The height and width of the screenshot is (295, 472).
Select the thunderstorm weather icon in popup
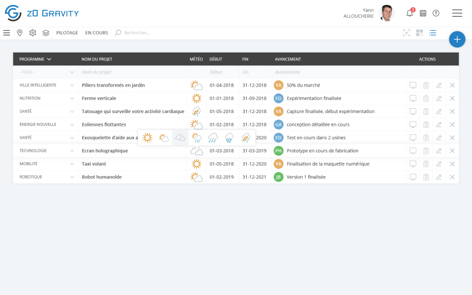246,138
